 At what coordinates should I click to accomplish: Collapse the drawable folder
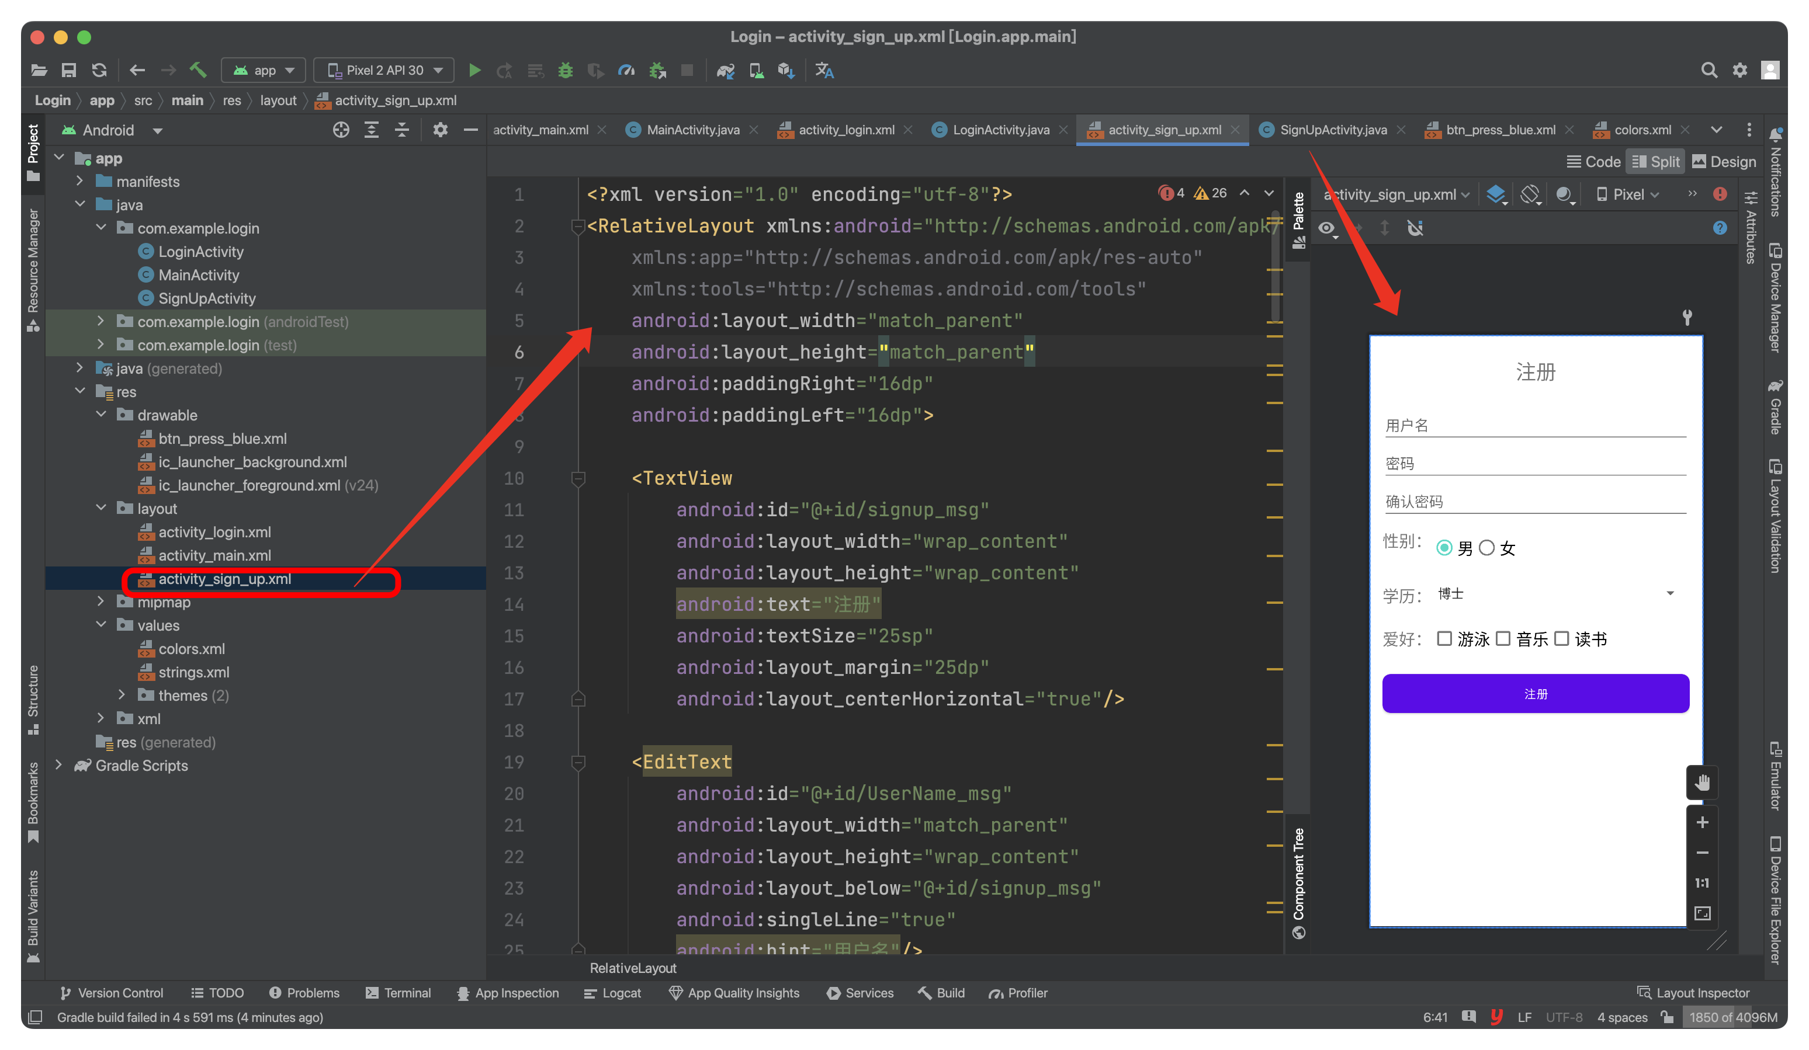coord(101,415)
